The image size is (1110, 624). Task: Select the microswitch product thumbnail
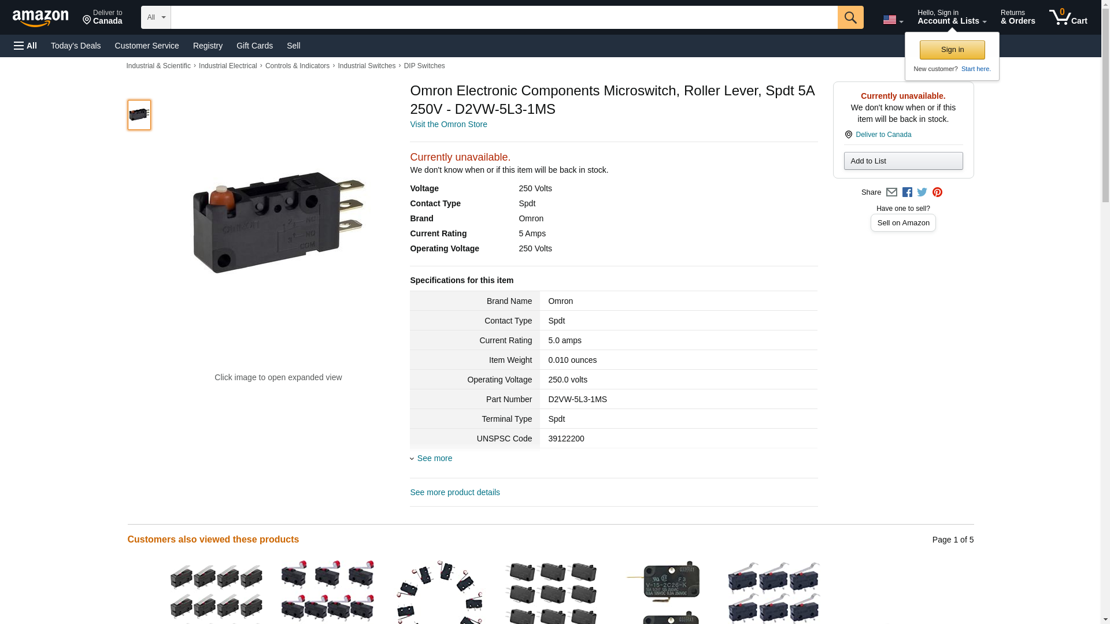pos(139,115)
